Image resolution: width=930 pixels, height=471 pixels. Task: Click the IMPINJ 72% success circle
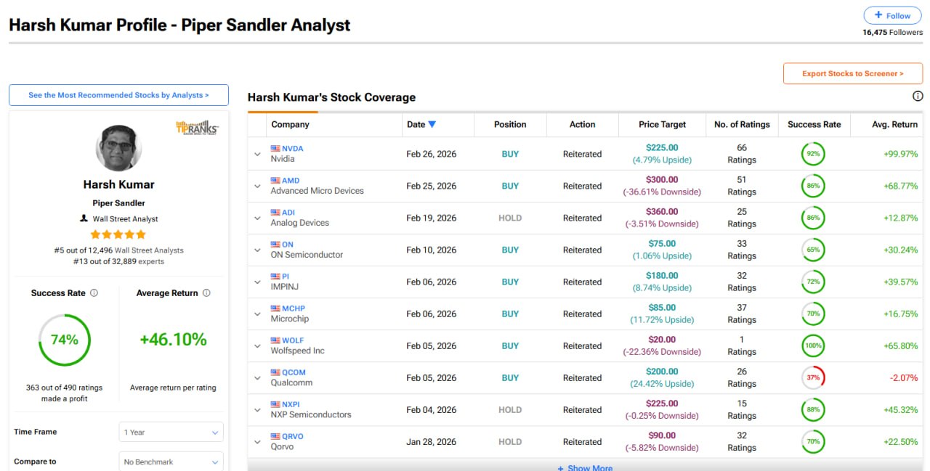pos(813,282)
